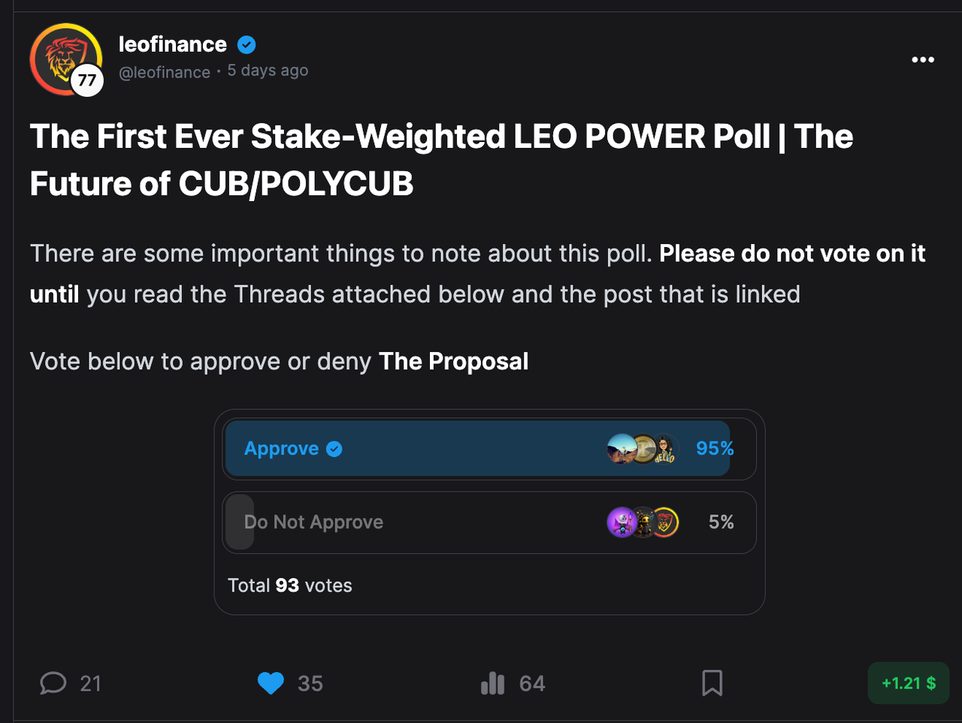962x723 pixels.
Task: Click the speech bubble comment icon
Action: coord(53,683)
